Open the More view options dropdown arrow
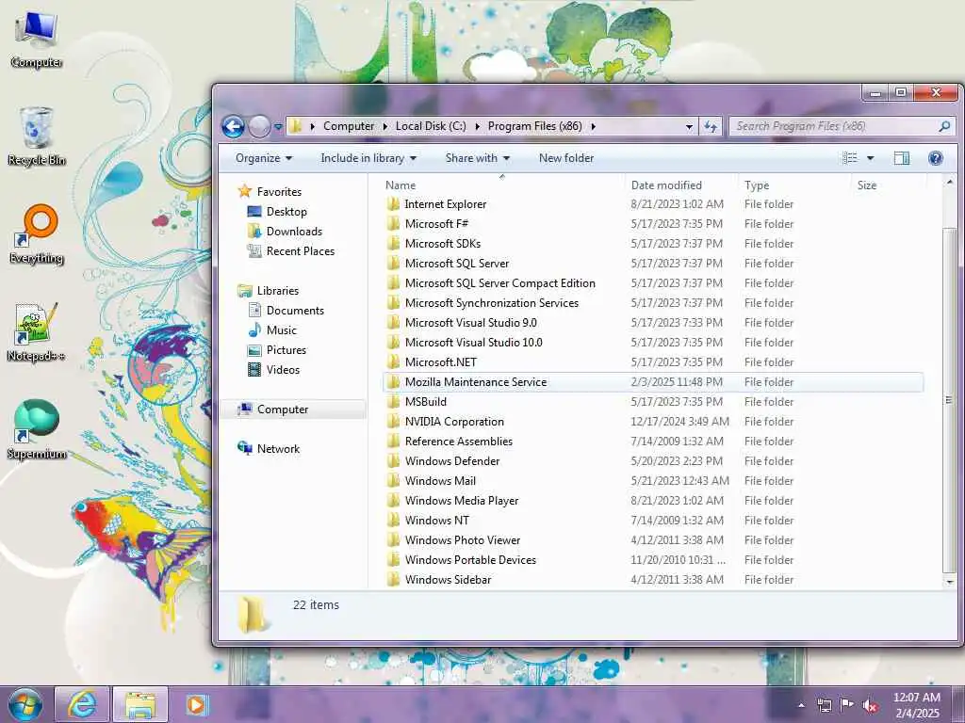Viewport: 965px width, 723px height. coord(870,158)
